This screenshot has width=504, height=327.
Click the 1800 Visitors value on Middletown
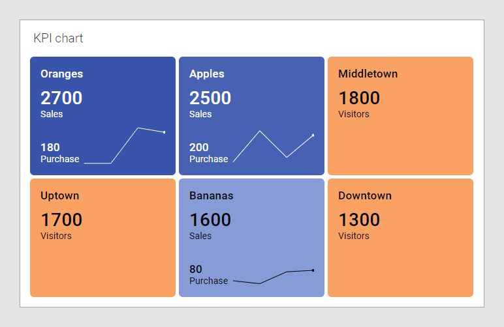359,98
